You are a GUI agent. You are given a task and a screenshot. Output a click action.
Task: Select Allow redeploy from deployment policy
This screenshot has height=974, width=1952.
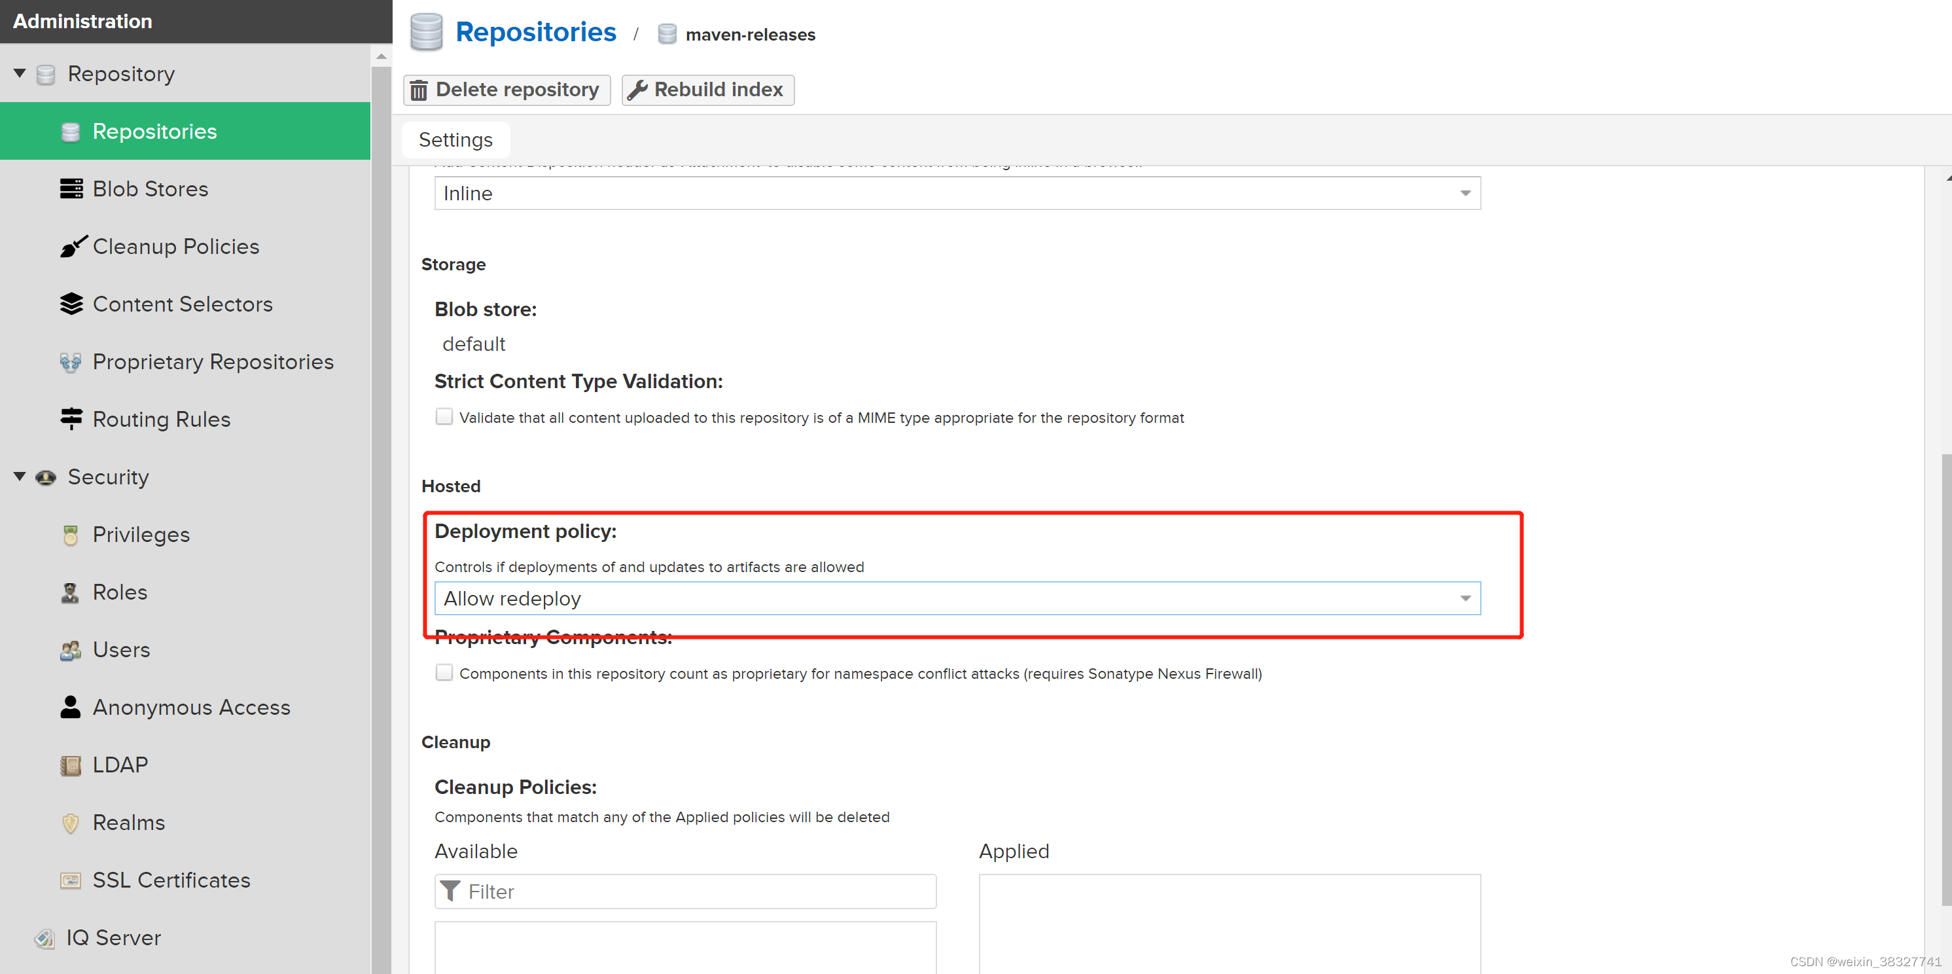coord(956,599)
